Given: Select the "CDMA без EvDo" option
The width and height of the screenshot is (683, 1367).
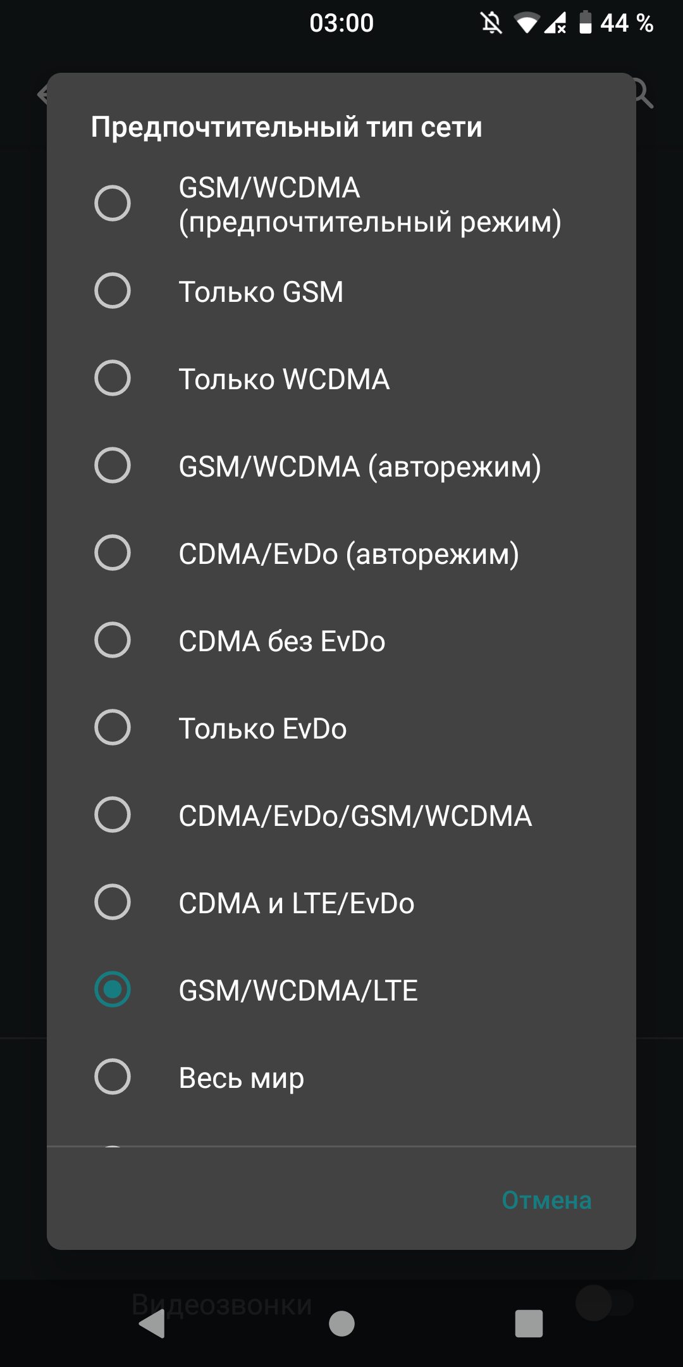Looking at the screenshot, I should tap(113, 640).
